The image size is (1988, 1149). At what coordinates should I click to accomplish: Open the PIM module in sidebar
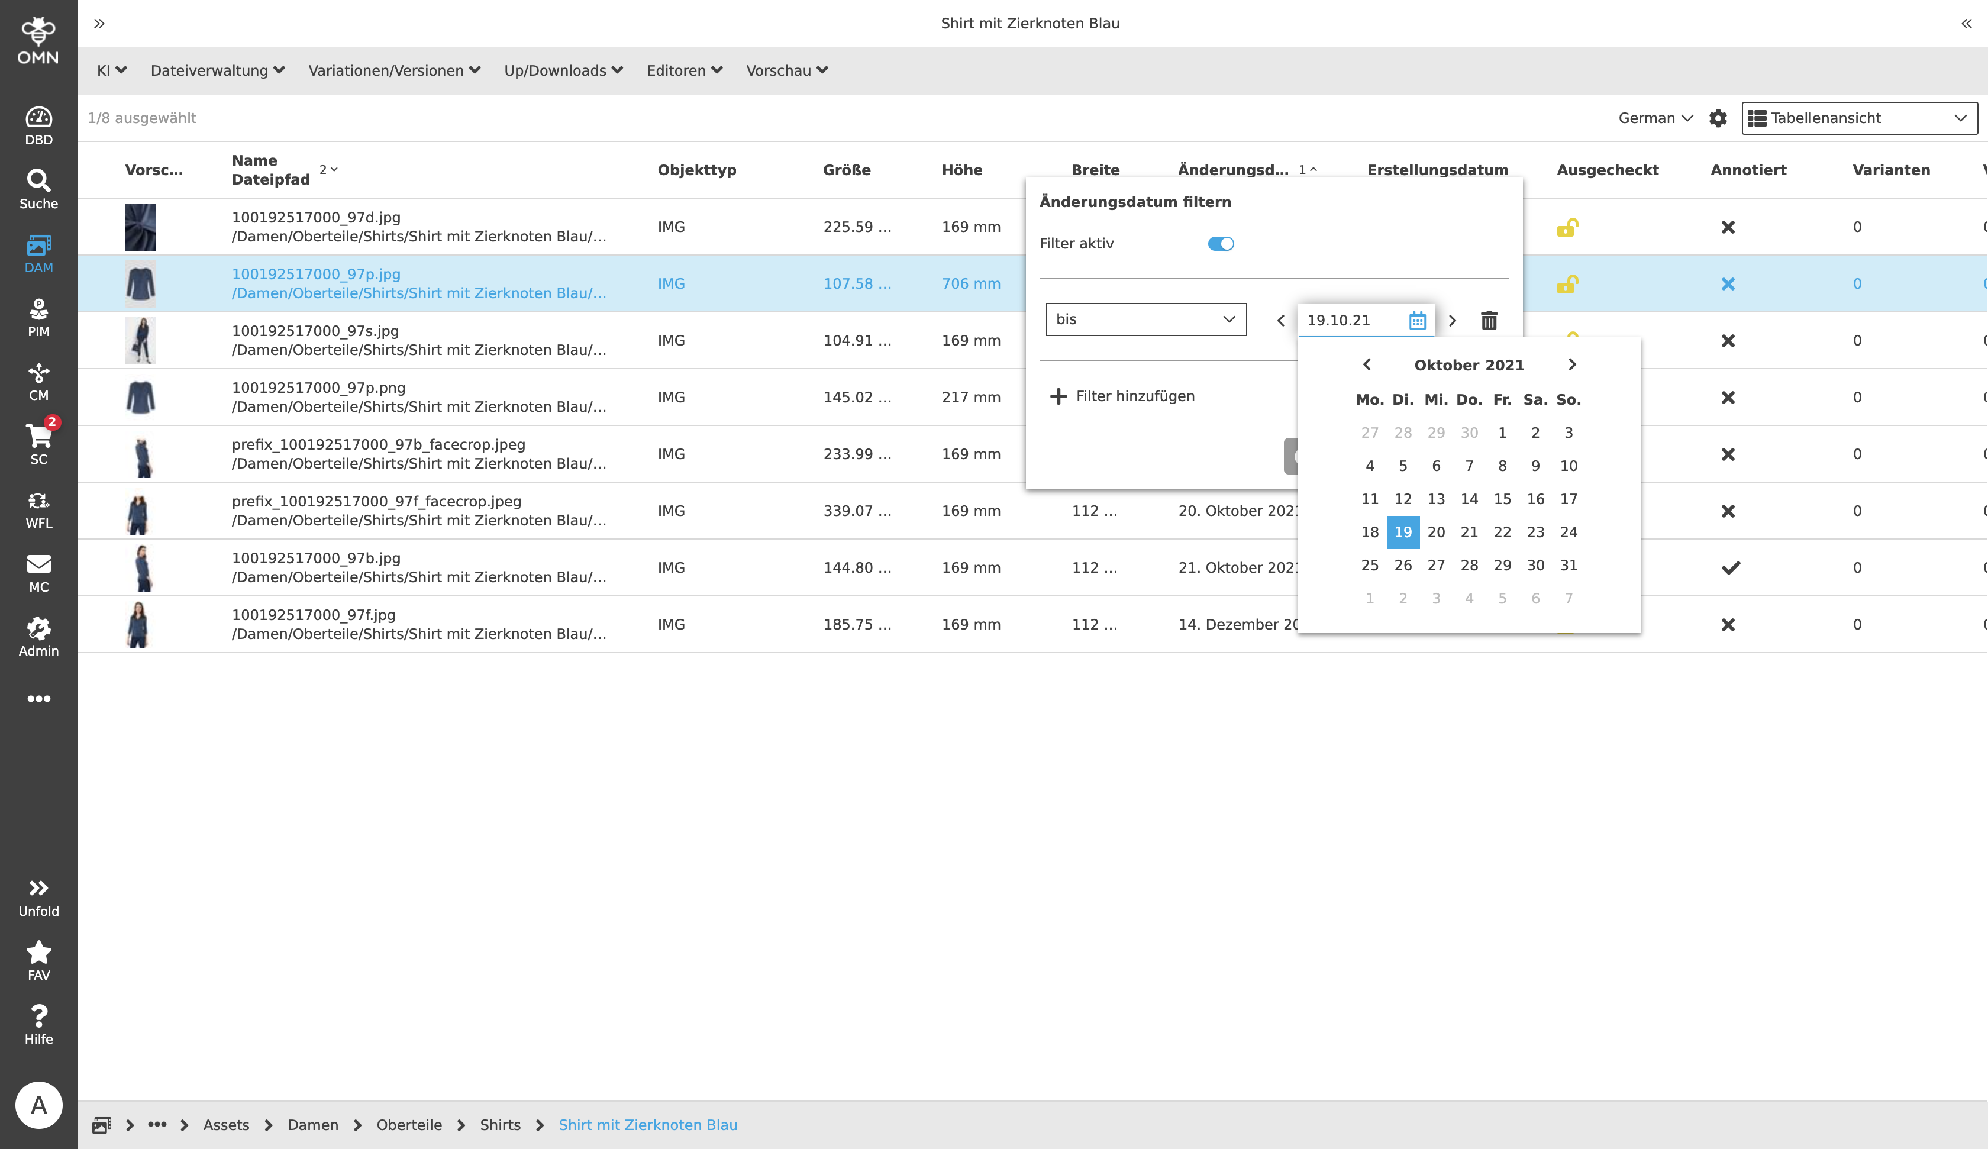coord(38,317)
